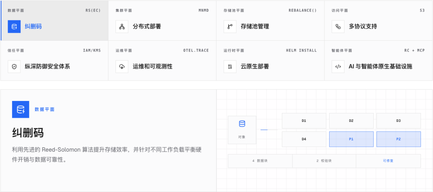Click the 纵深防御安全体系 shield icon

pyautogui.click(x=14, y=67)
